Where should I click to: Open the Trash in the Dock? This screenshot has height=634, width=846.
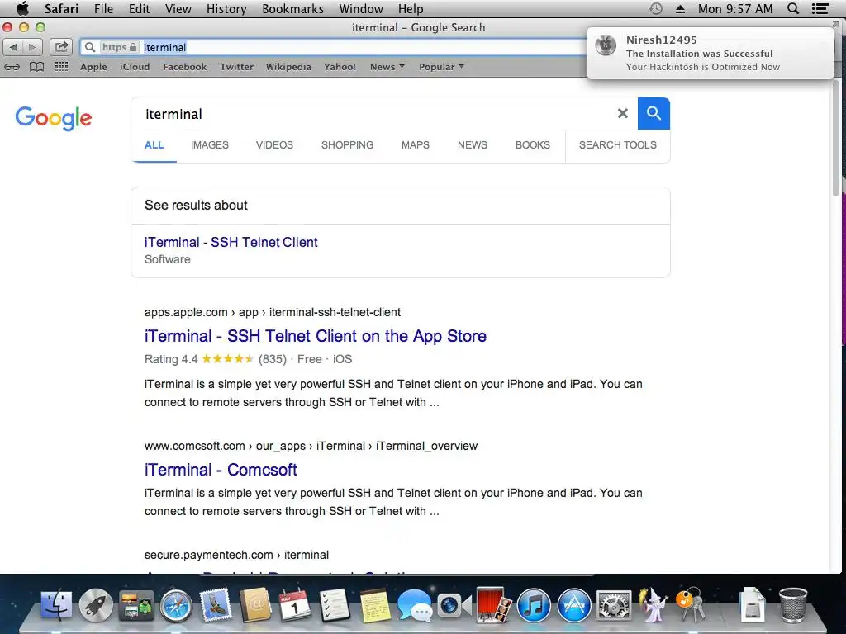pyautogui.click(x=793, y=604)
